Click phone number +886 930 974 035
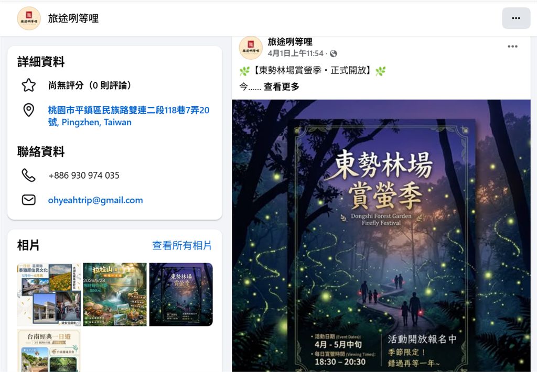 click(x=84, y=175)
